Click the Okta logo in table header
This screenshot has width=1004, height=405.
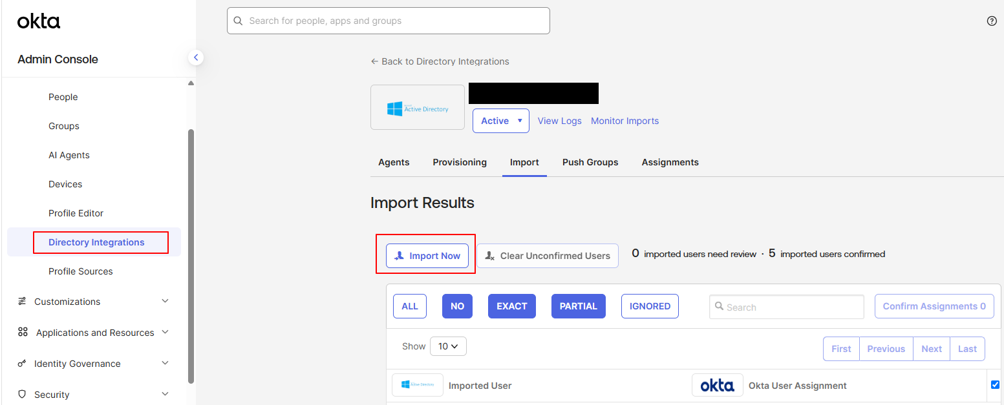pos(718,385)
